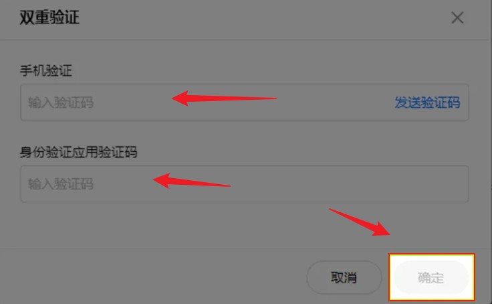Viewport: 492px width, 304px height.
Task: Click the red arrow pointing at the phone code field
Action: pyautogui.click(x=224, y=98)
